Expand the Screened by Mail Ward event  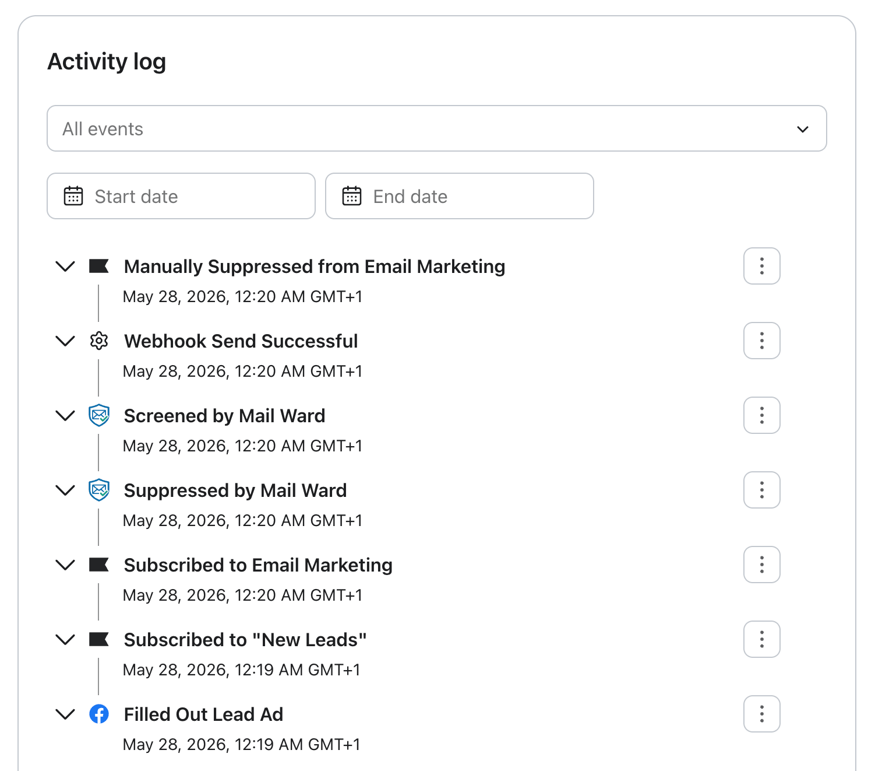click(x=65, y=416)
